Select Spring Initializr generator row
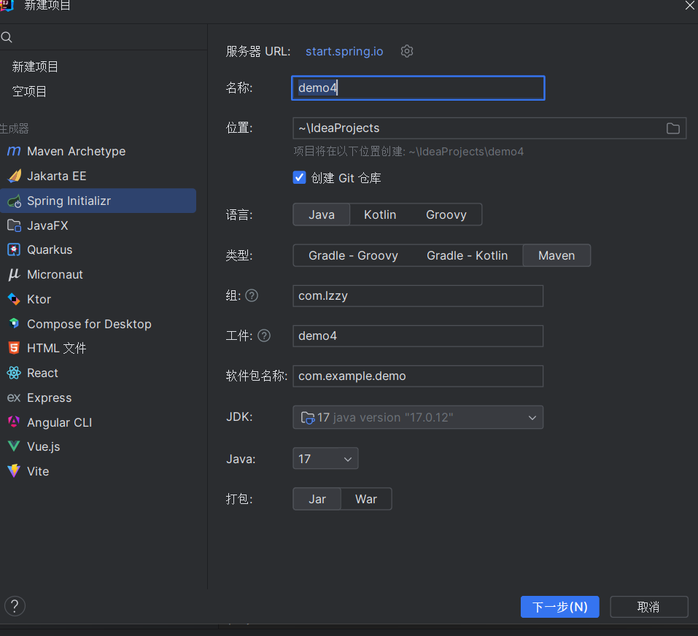 click(x=98, y=201)
